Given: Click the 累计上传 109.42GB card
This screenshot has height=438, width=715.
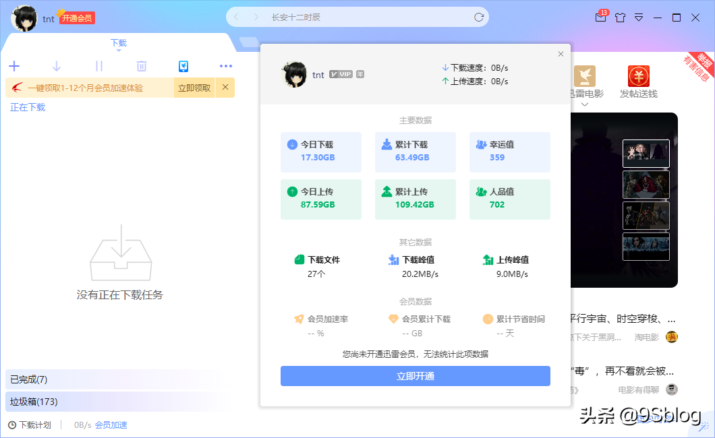Looking at the screenshot, I should (416, 199).
